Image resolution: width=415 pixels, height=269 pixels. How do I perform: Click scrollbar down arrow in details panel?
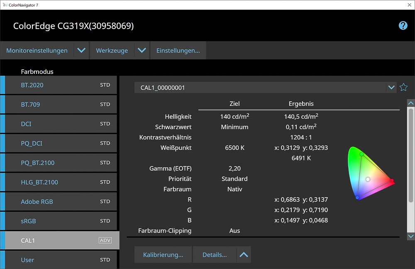coord(411,236)
